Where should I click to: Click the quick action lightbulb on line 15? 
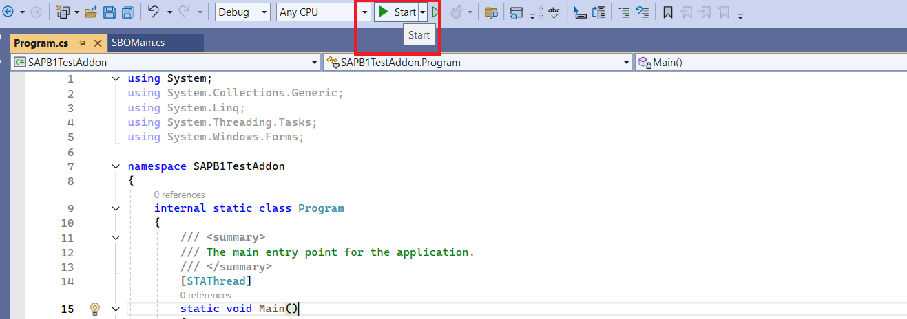click(95, 309)
